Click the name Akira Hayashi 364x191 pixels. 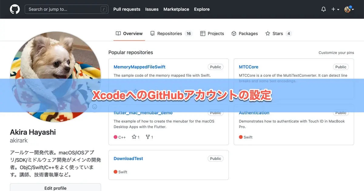pyautogui.click(x=33, y=132)
